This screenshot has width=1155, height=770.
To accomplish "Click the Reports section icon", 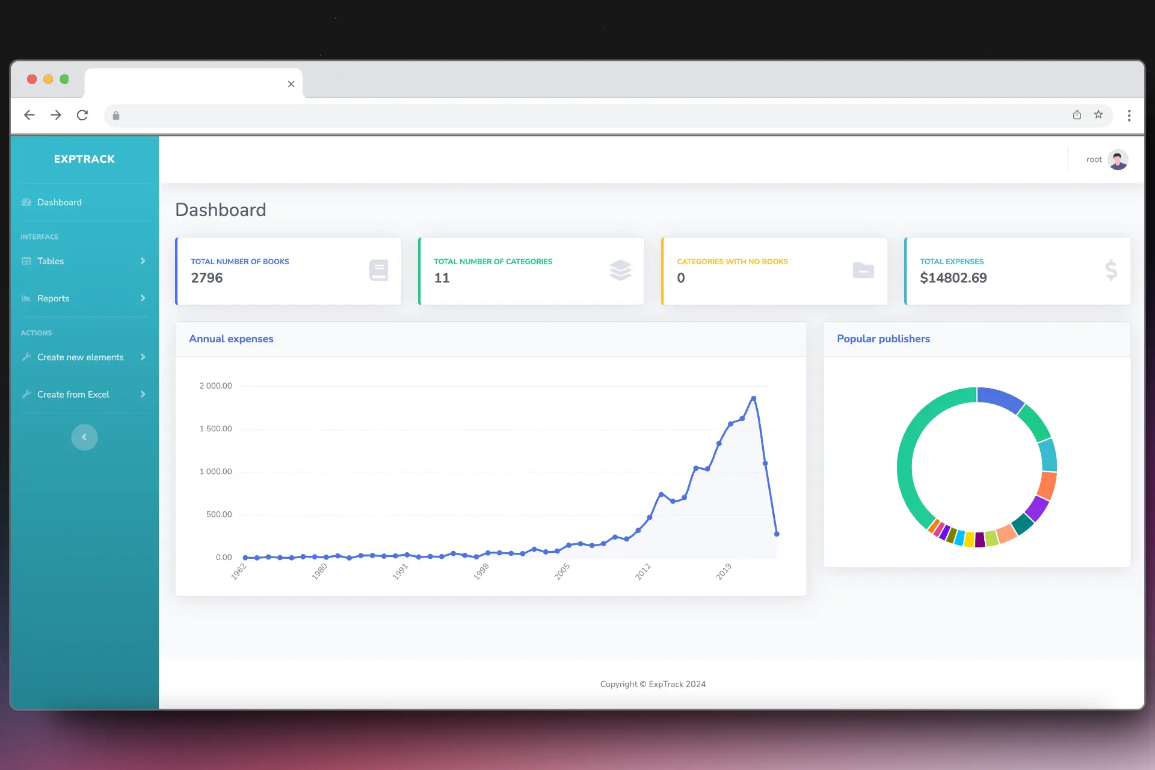I will tap(25, 298).
